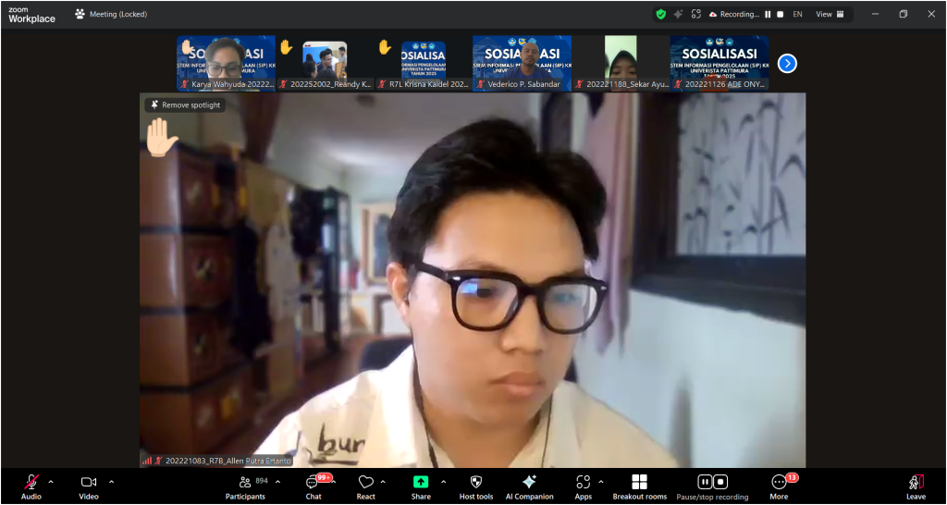Open the Participants panel
This screenshot has width=947, height=505.
[x=245, y=486]
